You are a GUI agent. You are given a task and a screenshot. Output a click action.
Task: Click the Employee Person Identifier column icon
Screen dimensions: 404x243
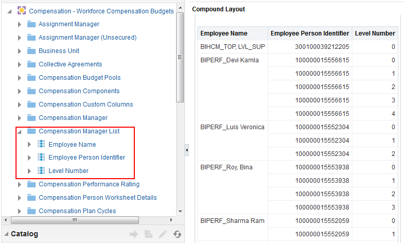click(41, 158)
